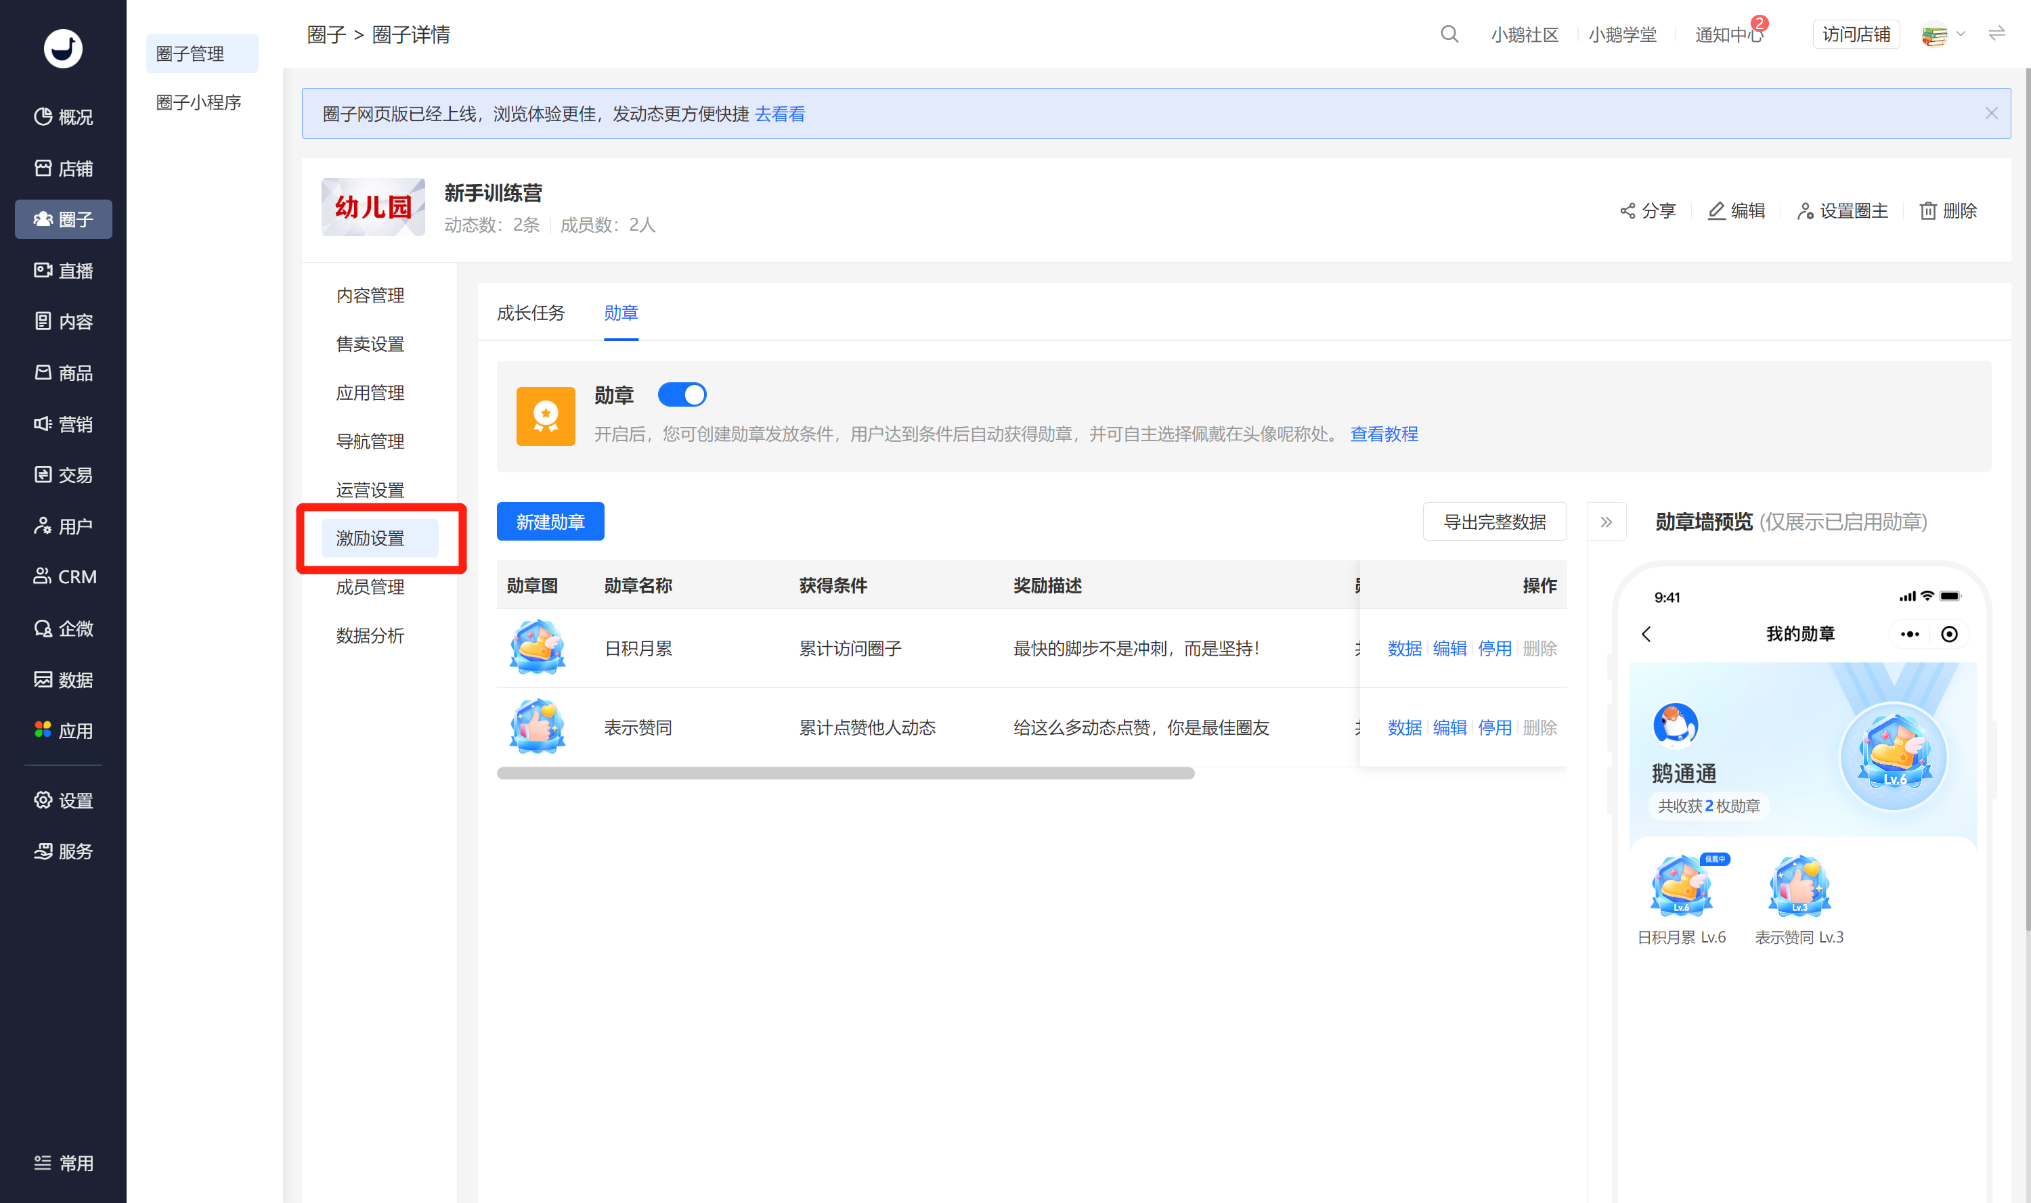This screenshot has height=1203, width=2031.
Task: Expand the account avatar dropdown arrow
Action: point(1961,34)
